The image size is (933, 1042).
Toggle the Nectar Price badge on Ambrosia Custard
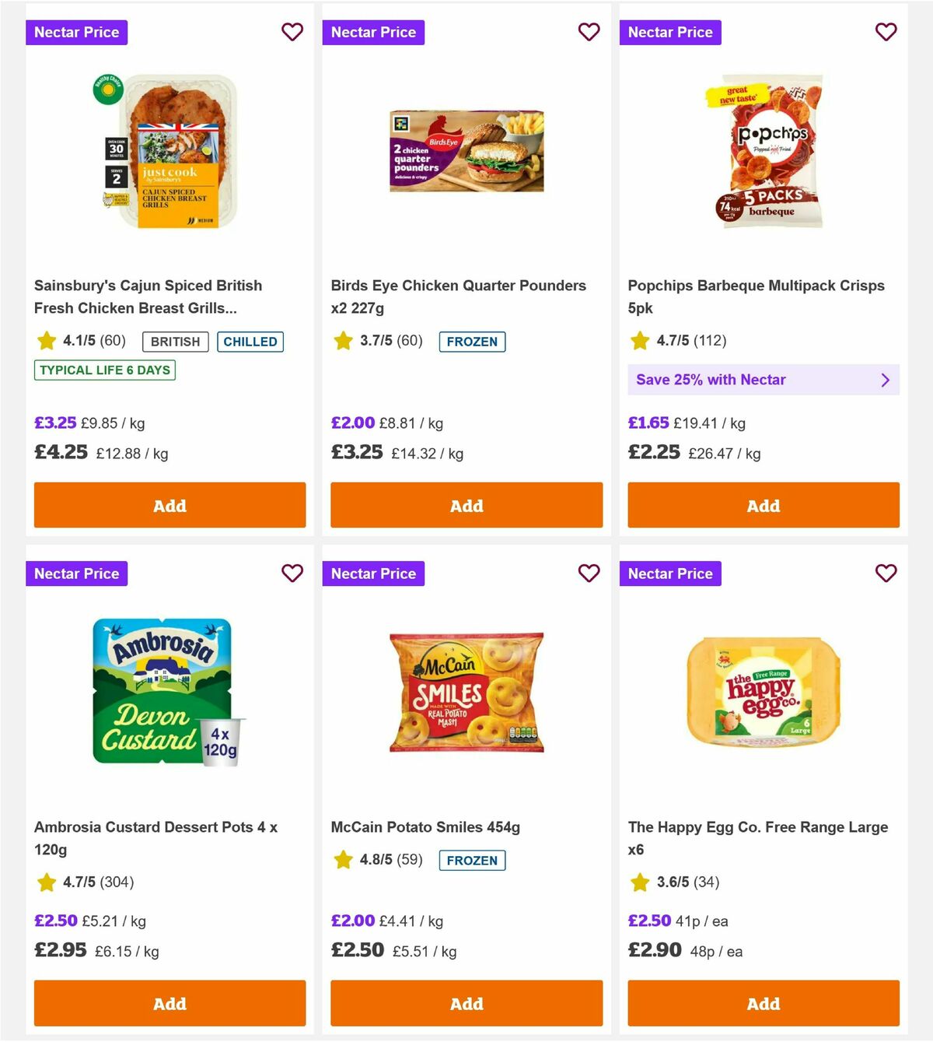click(x=76, y=574)
